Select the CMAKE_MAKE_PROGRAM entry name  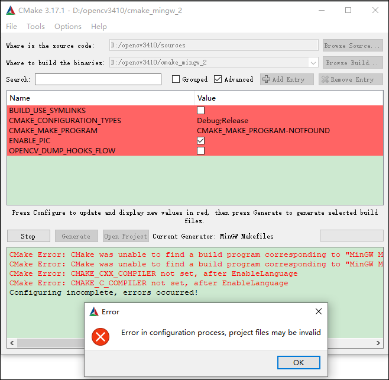click(x=53, y=130)
